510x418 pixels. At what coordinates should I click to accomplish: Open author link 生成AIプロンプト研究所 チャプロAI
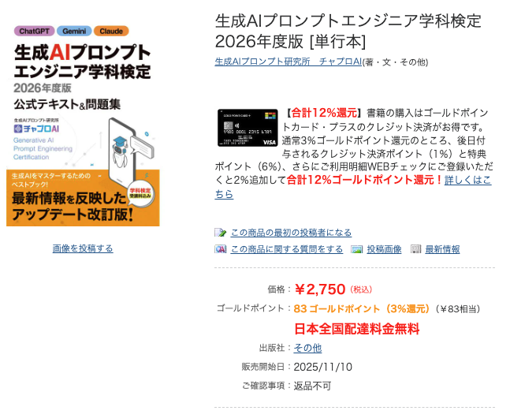coord(289,62)
